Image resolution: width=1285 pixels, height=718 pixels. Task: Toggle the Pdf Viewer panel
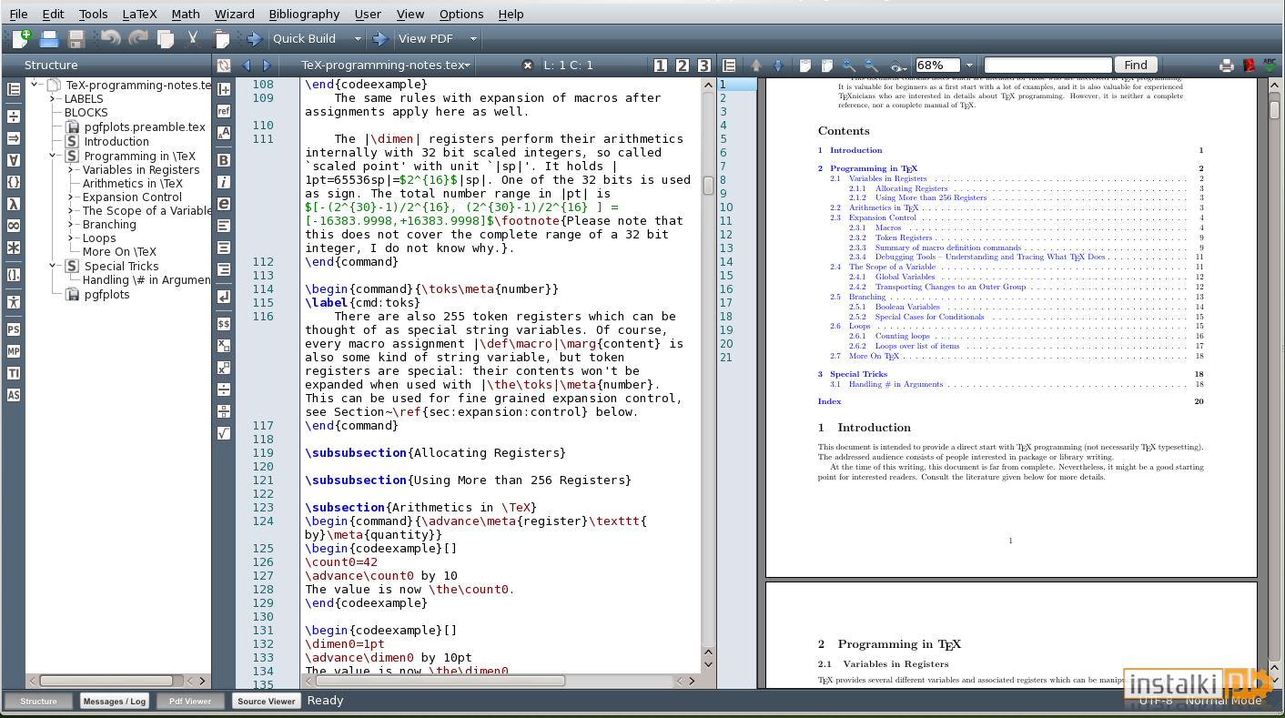pos(190,701)
